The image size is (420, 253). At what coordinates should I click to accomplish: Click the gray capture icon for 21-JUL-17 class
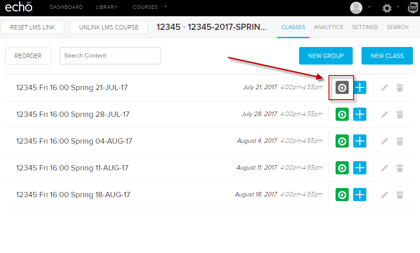click(342, 87)
